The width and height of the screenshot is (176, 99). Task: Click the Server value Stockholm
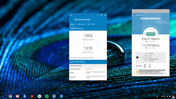pos(151,61)
